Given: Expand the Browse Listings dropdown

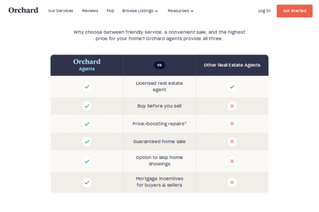Looking at the screenshot, I should click(x=140, y=11).
